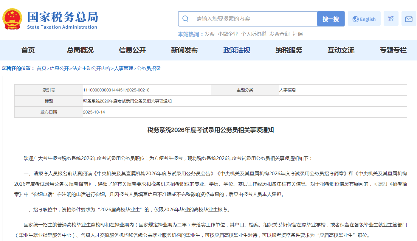This screenshot has height=241, width=417.
Task: Click the 社保 hot keyword link
Action: (x=297, y=34)
